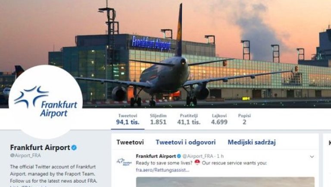This screenshot has width=331, height=187.
Task: Click the verified badge in tweet header
Action: click(x=179, y=156)
